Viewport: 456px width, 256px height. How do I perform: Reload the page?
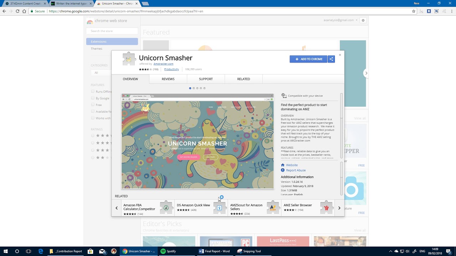(17, 11)
